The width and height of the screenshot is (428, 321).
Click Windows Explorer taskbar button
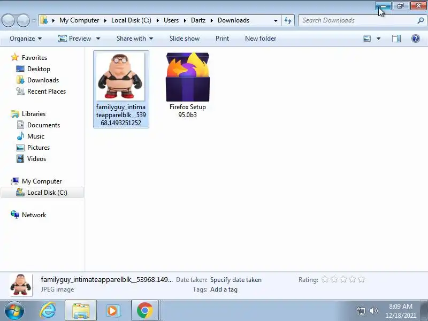pos(81,310)
